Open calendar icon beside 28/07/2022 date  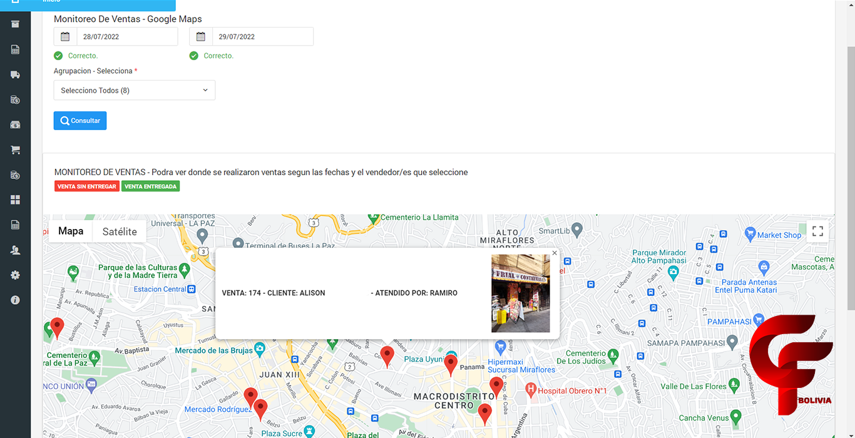coord(65,36)
